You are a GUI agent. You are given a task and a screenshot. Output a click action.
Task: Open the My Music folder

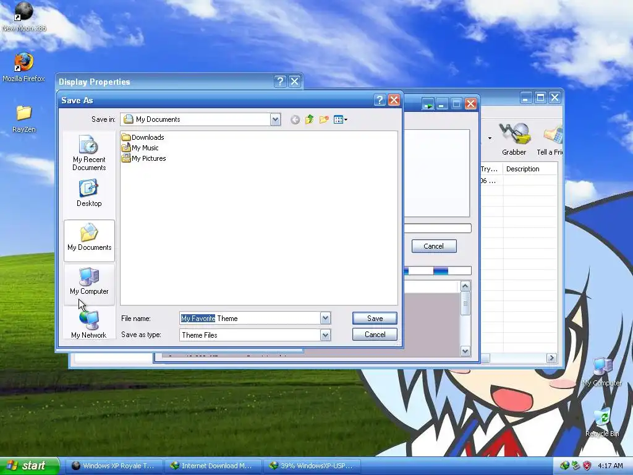(140, 148)
